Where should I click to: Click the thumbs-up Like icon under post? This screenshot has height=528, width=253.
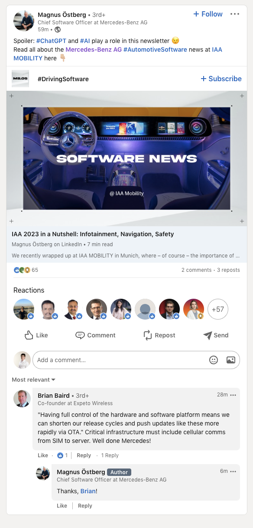pos(29,335)
